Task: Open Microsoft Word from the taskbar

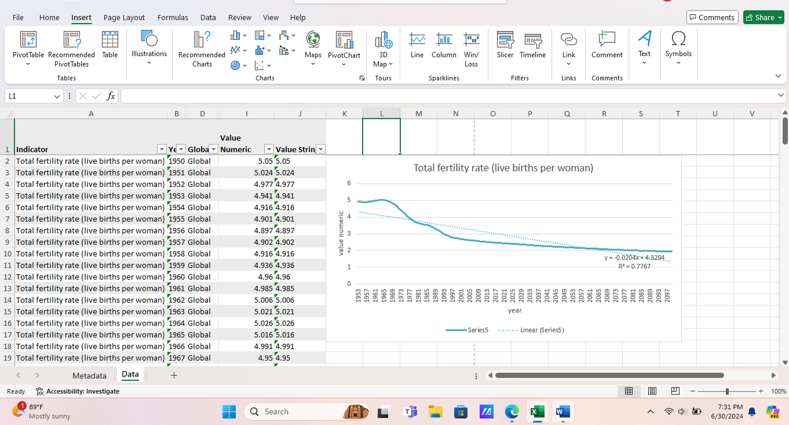Action: point(562,412)
